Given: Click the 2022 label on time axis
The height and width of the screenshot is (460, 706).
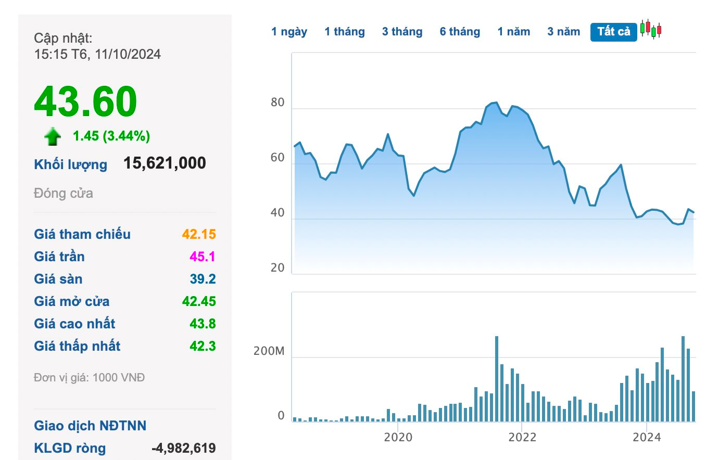Looking at the screenshot, I should click(x=522, y=437).
